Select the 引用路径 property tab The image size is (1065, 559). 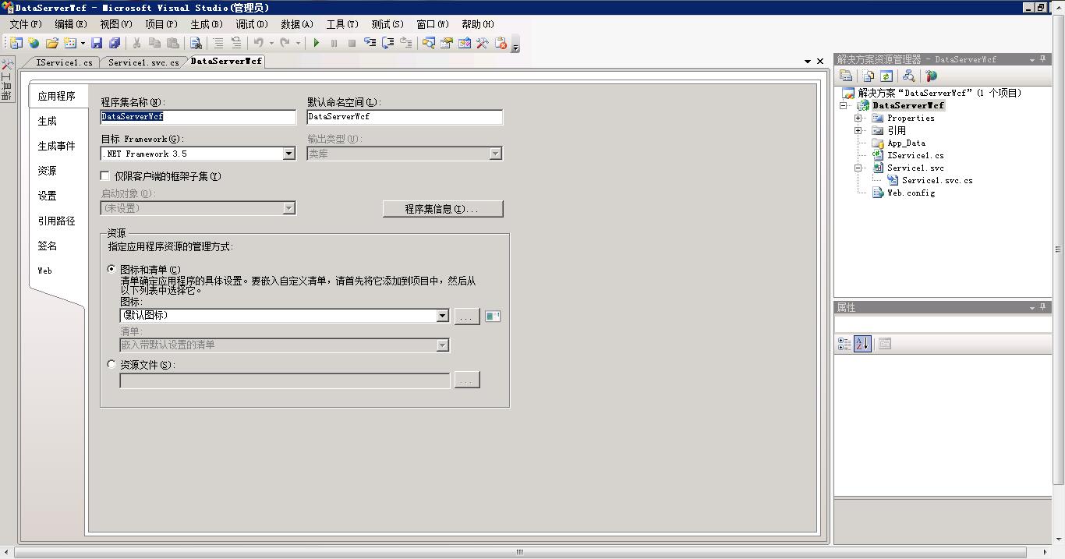point(56,221)
